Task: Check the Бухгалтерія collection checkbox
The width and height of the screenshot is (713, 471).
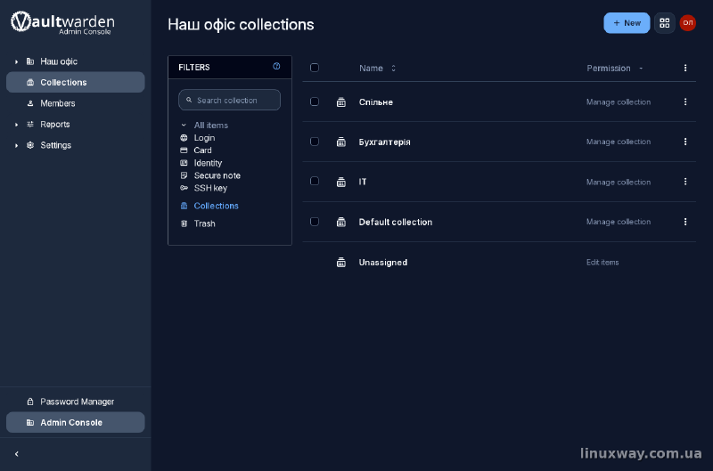Action: pos(315,142)
